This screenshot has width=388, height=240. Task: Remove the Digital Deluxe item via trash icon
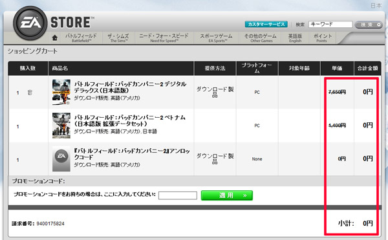(30, 93)
